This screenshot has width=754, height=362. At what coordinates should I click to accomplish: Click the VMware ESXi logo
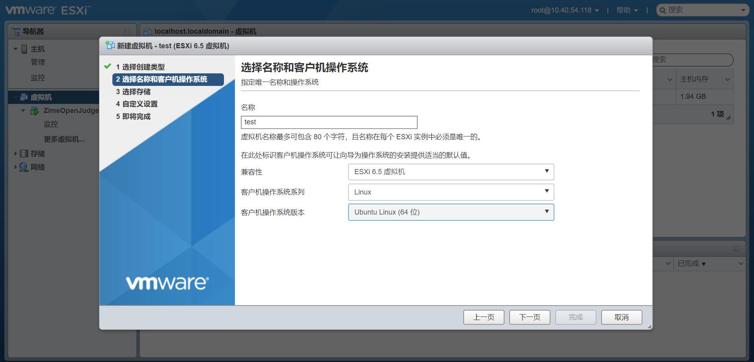coord(48,10)
